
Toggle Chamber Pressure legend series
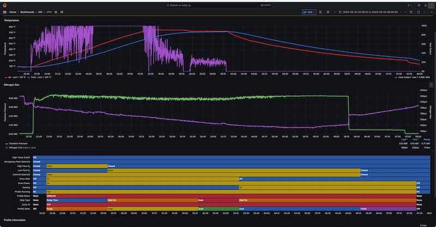17,144
